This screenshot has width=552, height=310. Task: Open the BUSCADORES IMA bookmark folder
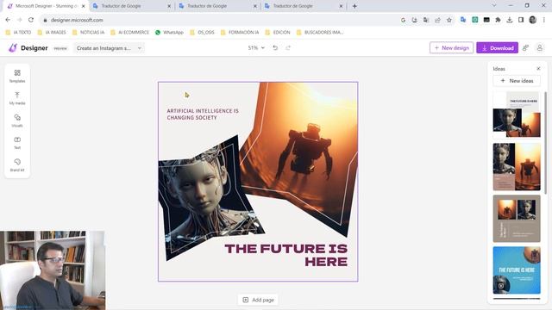click(x=320, y=33)
